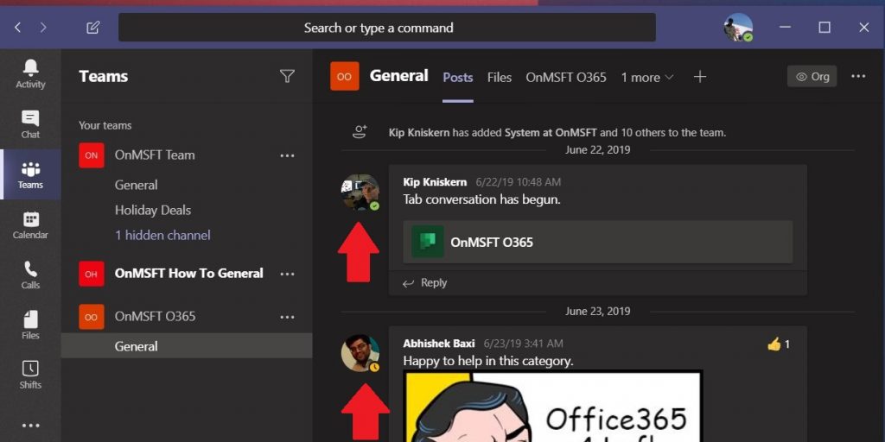
Task: Open Calls in the sidebar
Action: click(x=30, y=275)
